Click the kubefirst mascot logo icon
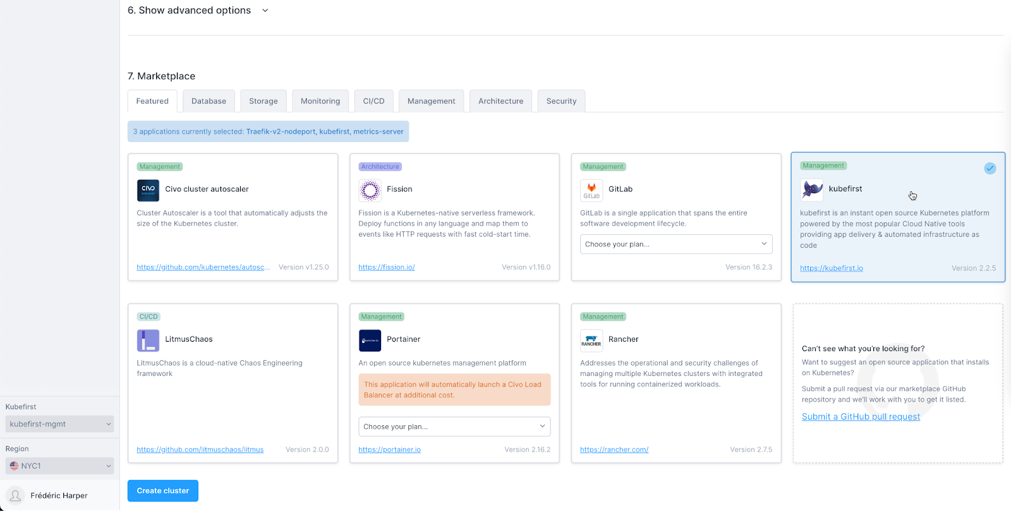The image size is (1011, 511). tap(811, 189)
